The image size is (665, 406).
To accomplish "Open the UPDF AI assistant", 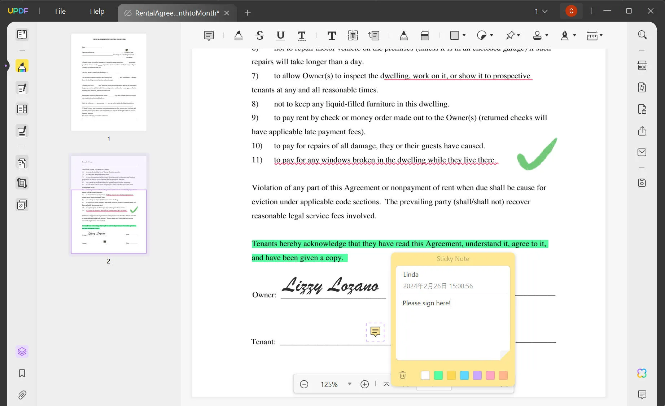I will coord(642,372).
